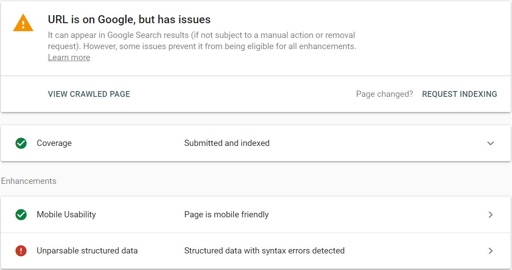
Task: Click the Page changed? prompt text
Action: click(x=384, y=94)
